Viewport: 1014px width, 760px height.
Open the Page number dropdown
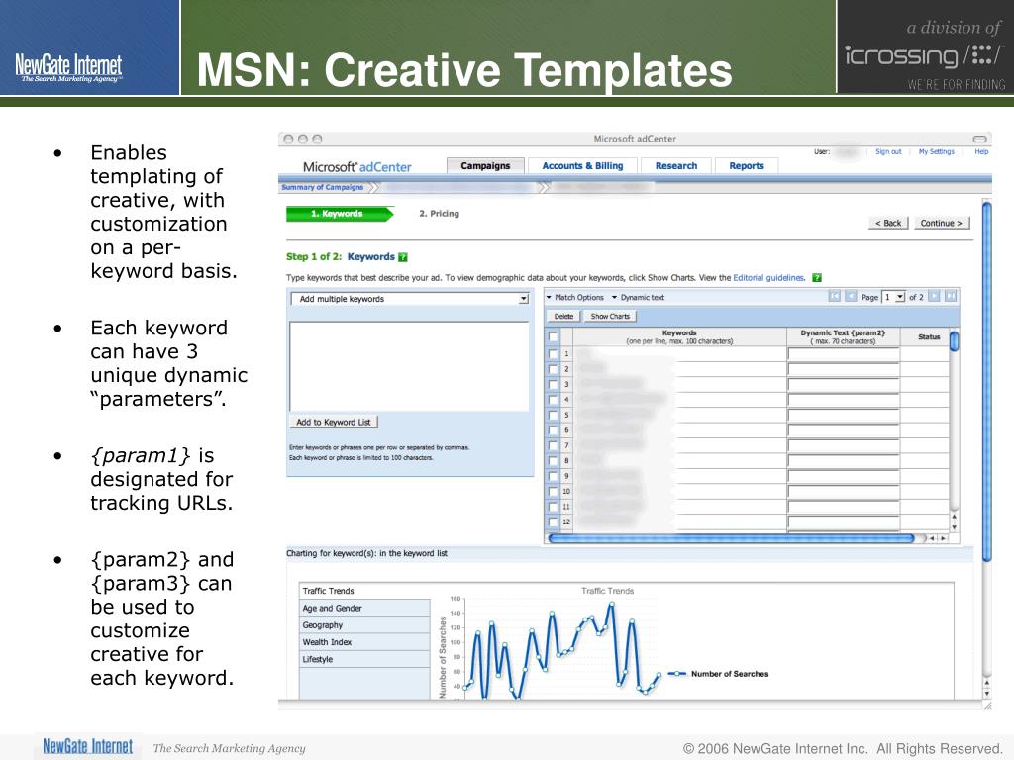point(894,297)
